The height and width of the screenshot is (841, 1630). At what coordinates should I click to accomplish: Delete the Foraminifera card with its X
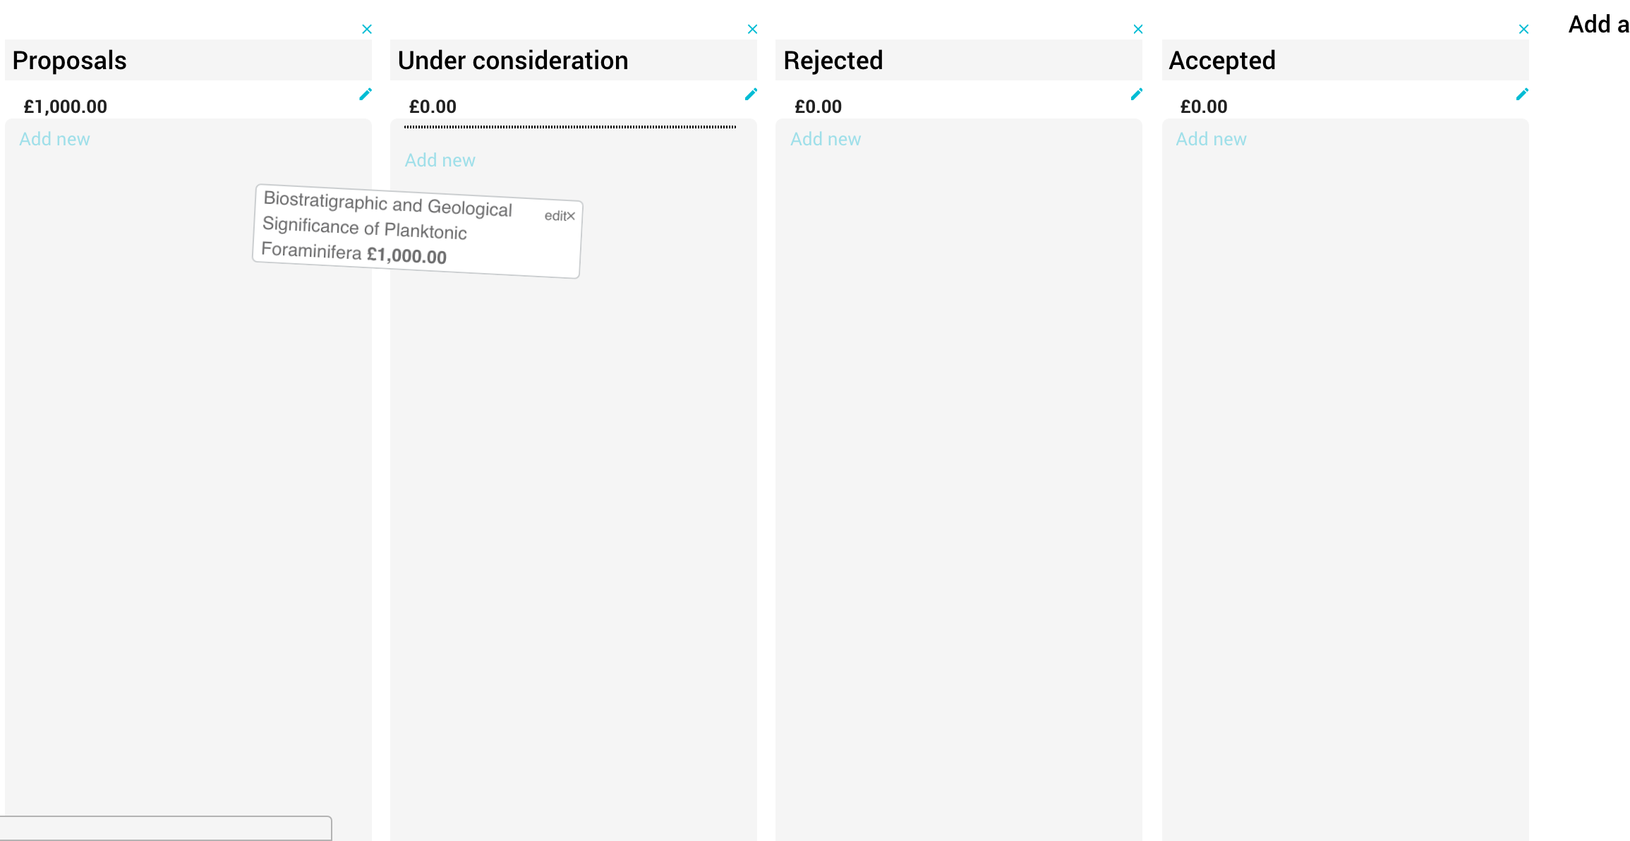click(x=572, y=216)
